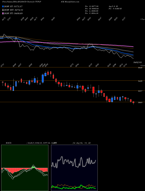
Task: Click the white DOW MT legend swatch
Action: point(3,10)
